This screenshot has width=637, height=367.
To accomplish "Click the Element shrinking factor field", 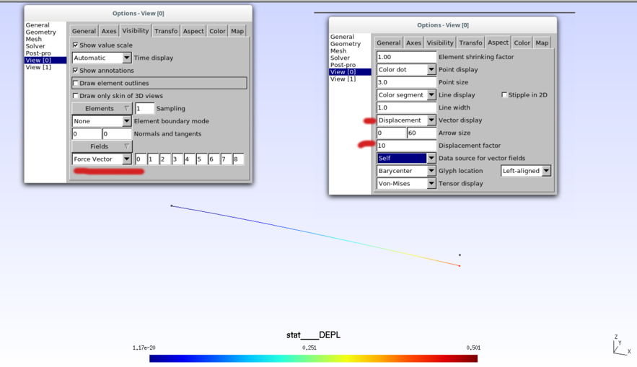I will coord(406,57).
